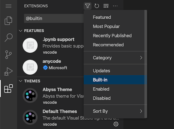Screen dimensions: 174x129
Task: Select the Extensions view icon
Action: coord(8,88)
